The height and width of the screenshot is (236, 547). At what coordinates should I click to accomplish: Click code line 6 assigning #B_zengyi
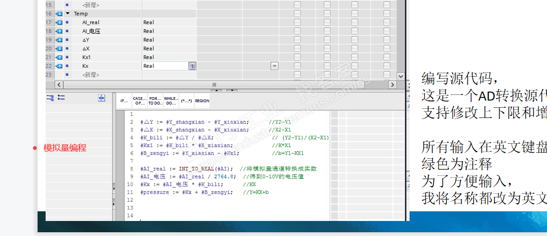(190, 153)
